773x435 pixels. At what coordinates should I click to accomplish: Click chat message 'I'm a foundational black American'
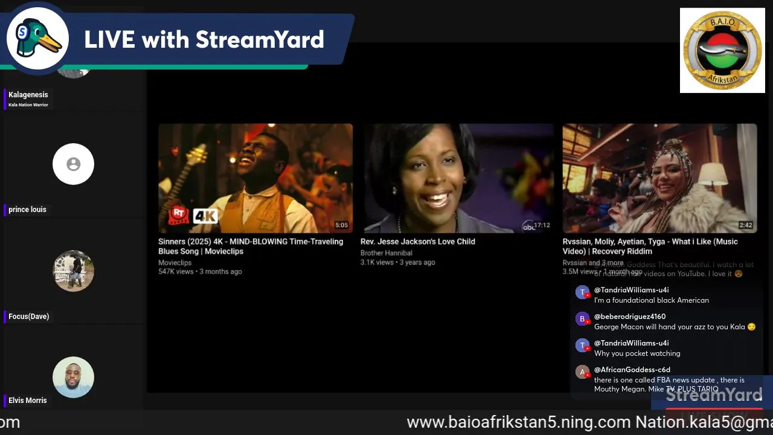[652, 300]
